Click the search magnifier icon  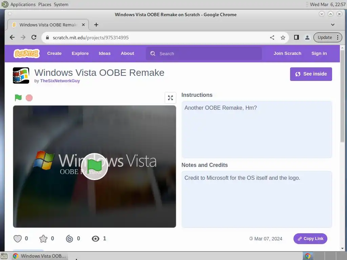click(153, 53)
